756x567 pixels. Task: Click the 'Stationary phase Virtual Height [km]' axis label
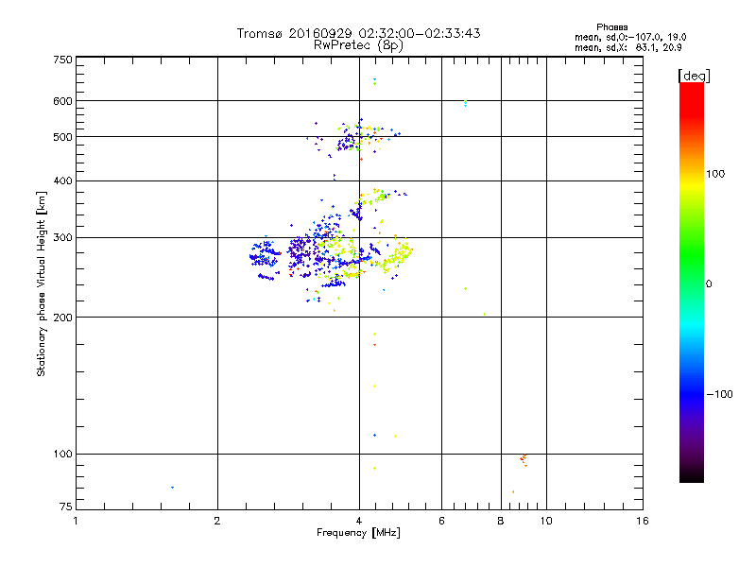[42, 284]
